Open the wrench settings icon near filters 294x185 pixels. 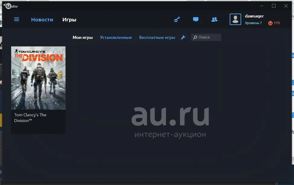pos(183,37)
